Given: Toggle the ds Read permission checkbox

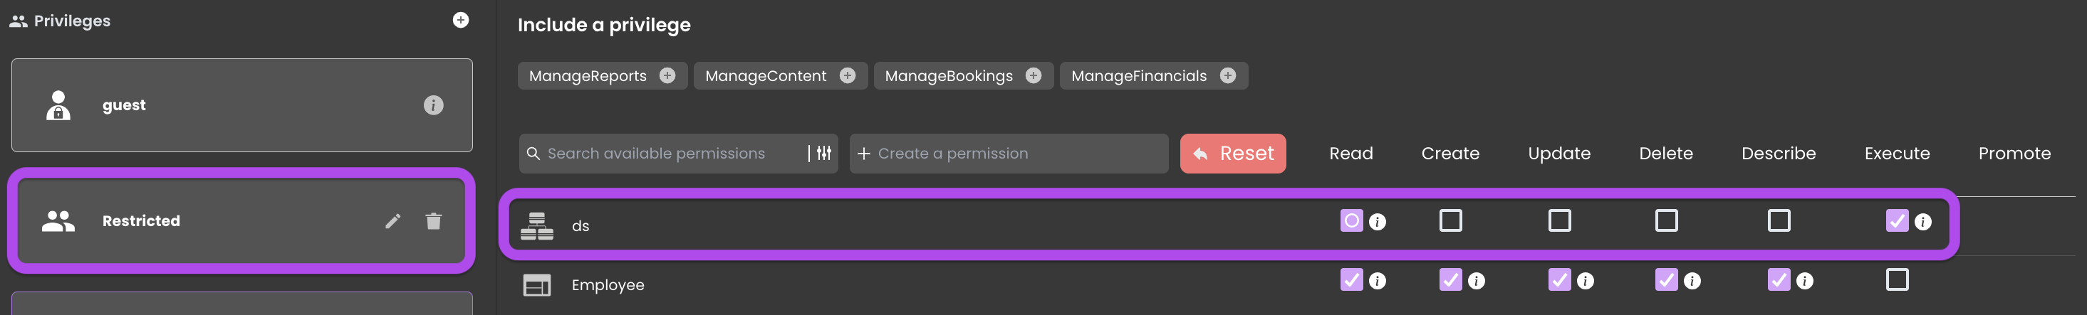Looking at the screenshot, I should pos(1351,220).
